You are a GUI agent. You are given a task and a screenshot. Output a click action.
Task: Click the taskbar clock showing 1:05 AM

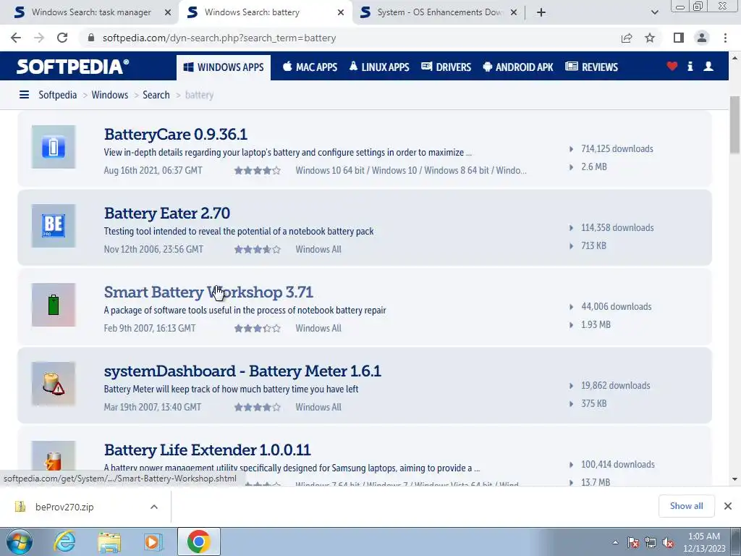pyautogui.click(x=704, y=542)
